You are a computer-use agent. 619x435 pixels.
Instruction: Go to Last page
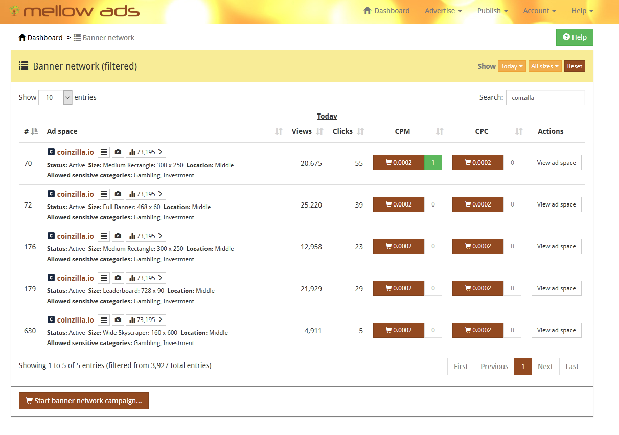(x=572, y=367)
